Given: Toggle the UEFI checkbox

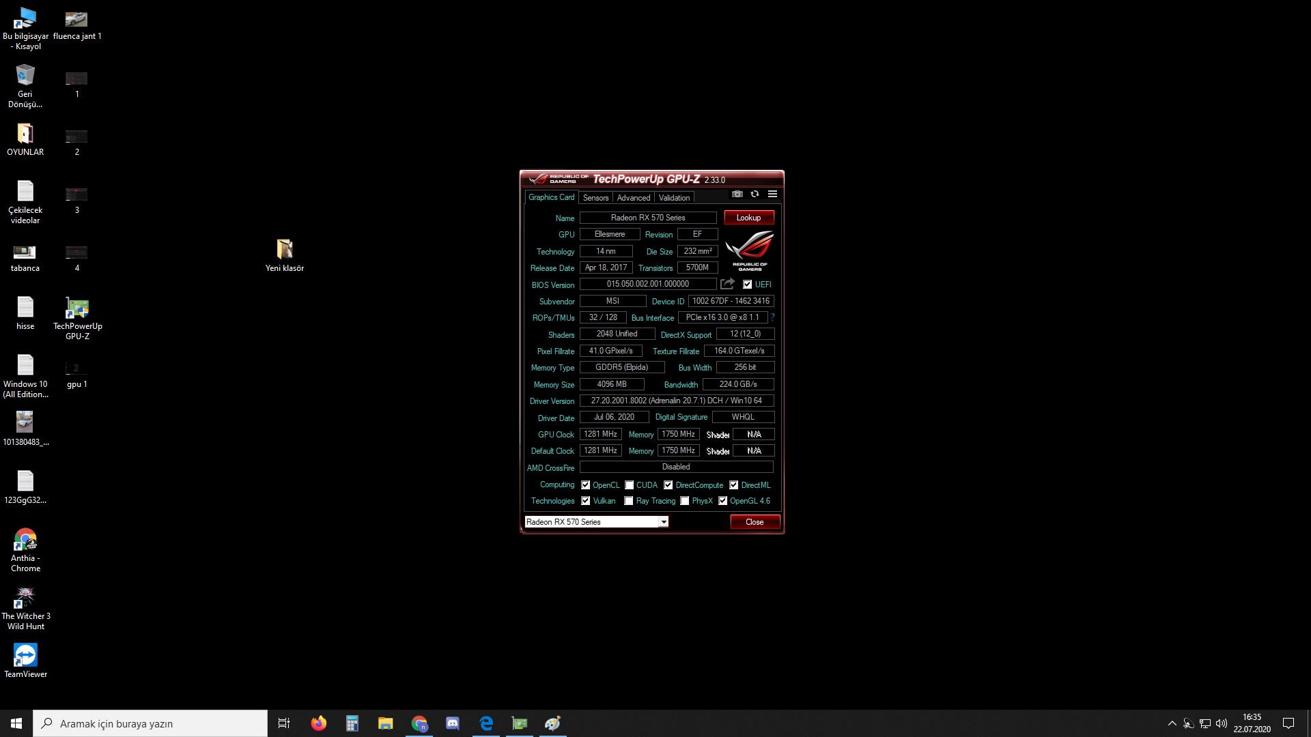Looking at the screenshot, I should [x=747, y=285].
